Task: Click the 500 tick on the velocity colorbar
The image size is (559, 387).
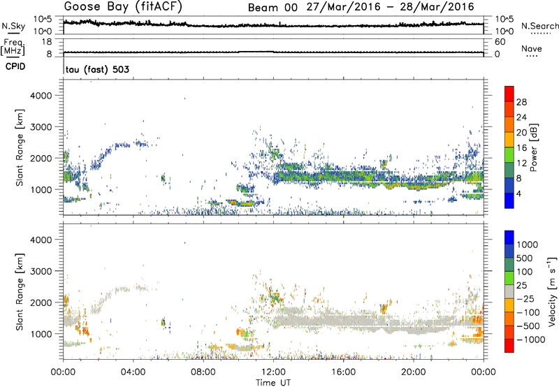Action: [525, 258]
